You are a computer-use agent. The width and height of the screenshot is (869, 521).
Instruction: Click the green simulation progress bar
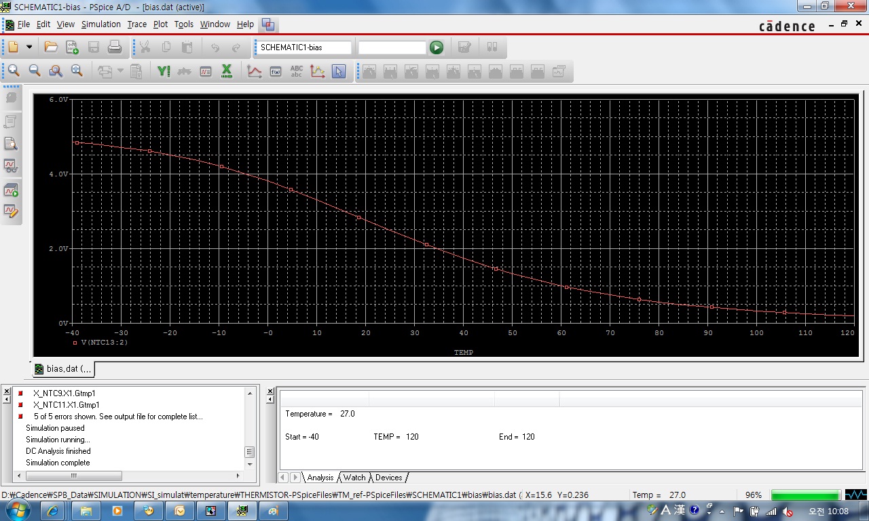point(805,495)
